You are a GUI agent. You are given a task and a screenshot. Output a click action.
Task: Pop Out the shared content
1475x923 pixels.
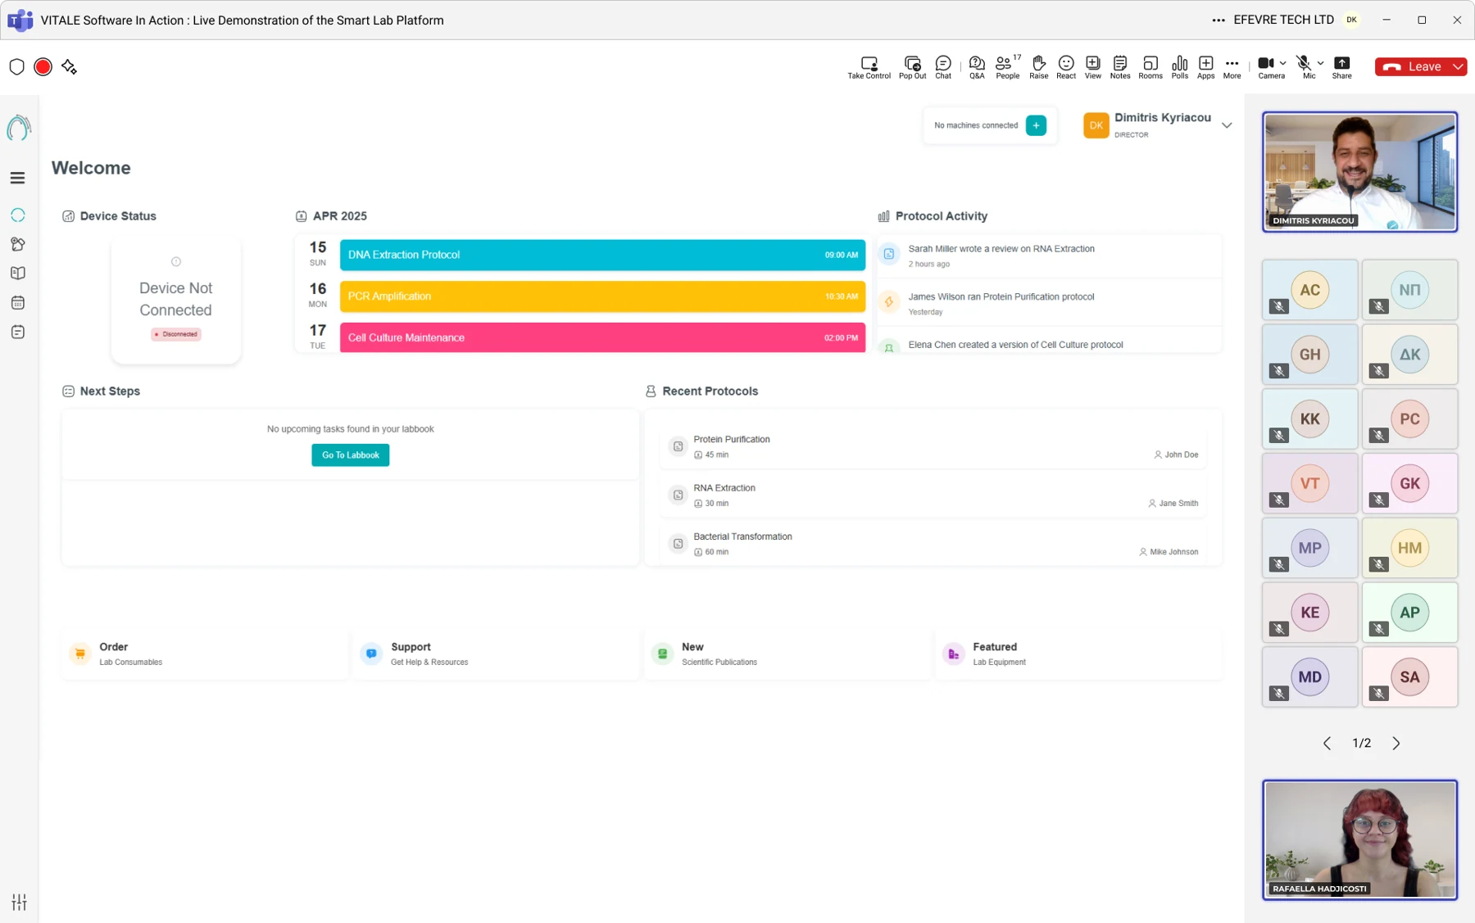(x=912, y=67)
